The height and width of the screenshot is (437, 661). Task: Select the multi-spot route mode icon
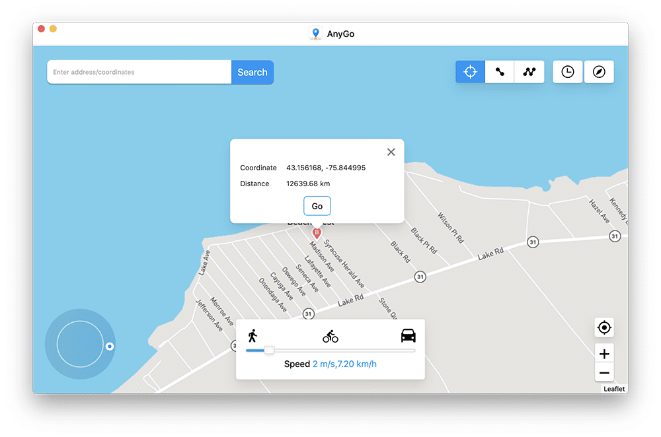(529, 71)
